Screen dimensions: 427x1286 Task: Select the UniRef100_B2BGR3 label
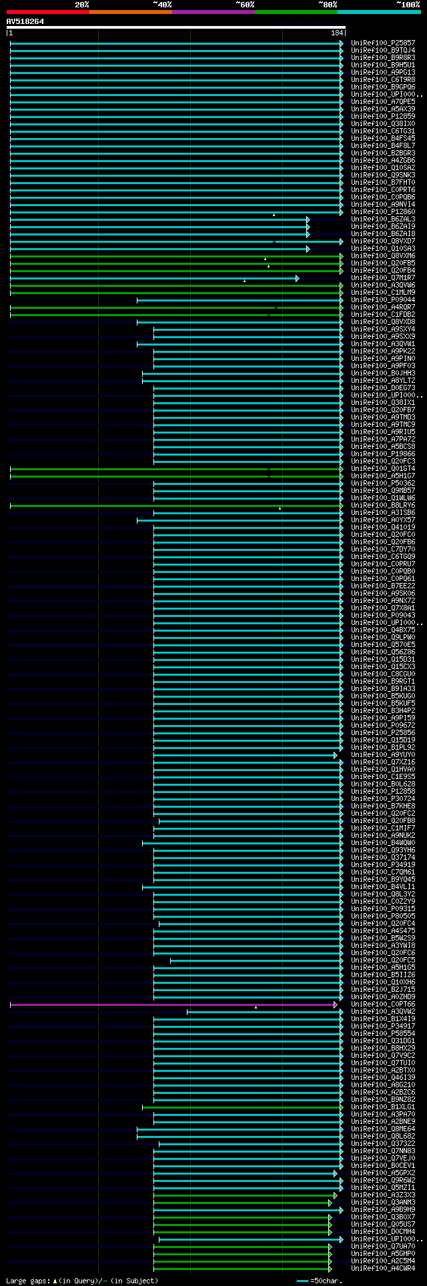(x=383, y=153)
